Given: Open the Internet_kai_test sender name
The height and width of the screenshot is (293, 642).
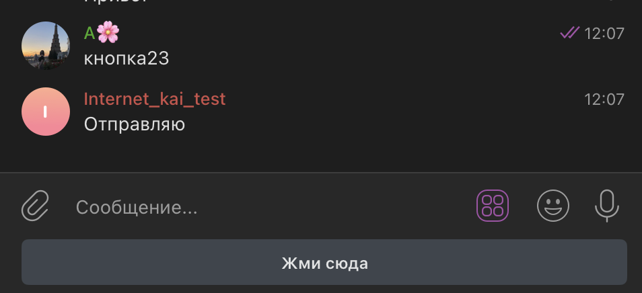Looking at the screenshot, I should tap(155, 99).
